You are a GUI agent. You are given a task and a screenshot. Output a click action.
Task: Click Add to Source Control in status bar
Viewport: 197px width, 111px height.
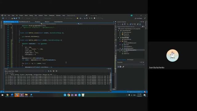point(135,92)
